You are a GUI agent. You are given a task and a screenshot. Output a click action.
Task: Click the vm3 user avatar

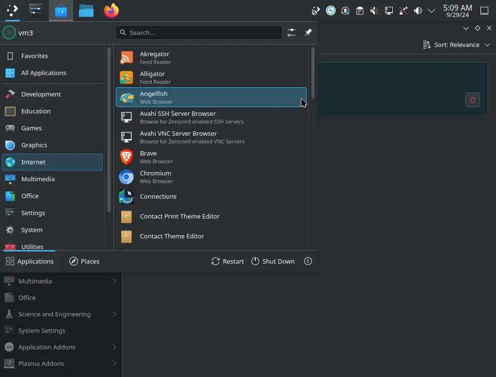[x=9, y=32]
